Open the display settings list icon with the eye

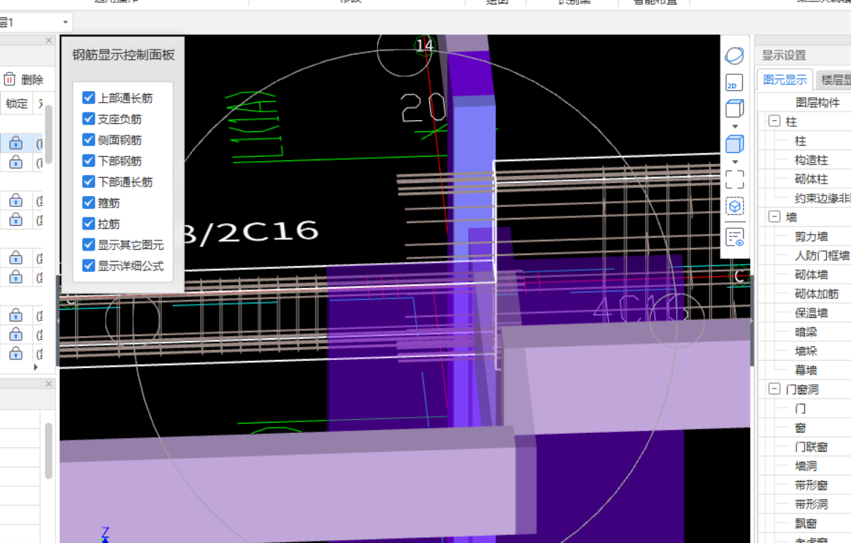tap(735, 238)
